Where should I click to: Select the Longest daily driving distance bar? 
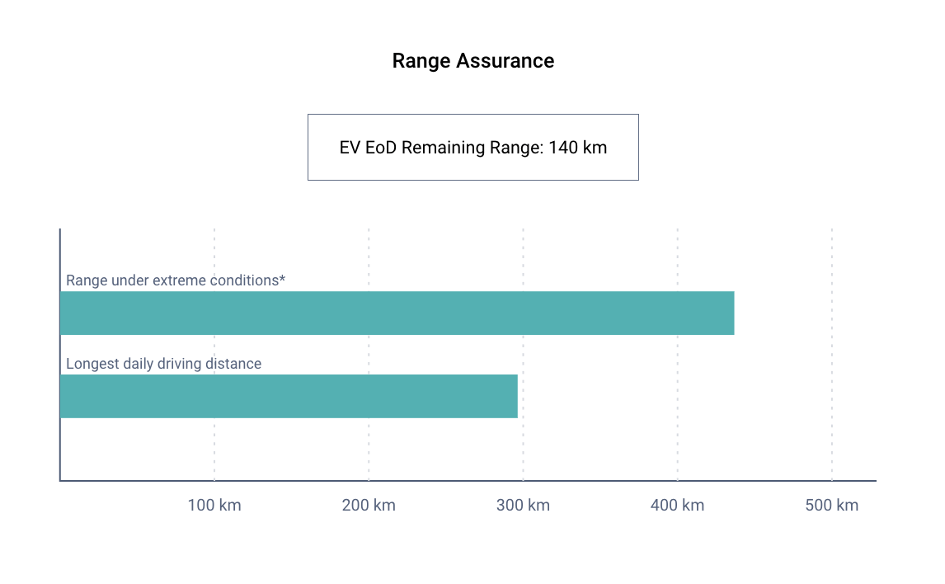coord(289,396)
